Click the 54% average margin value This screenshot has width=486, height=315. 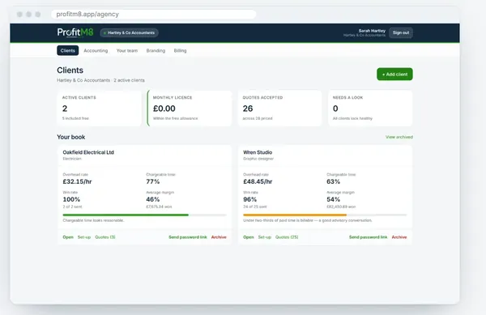333,199
